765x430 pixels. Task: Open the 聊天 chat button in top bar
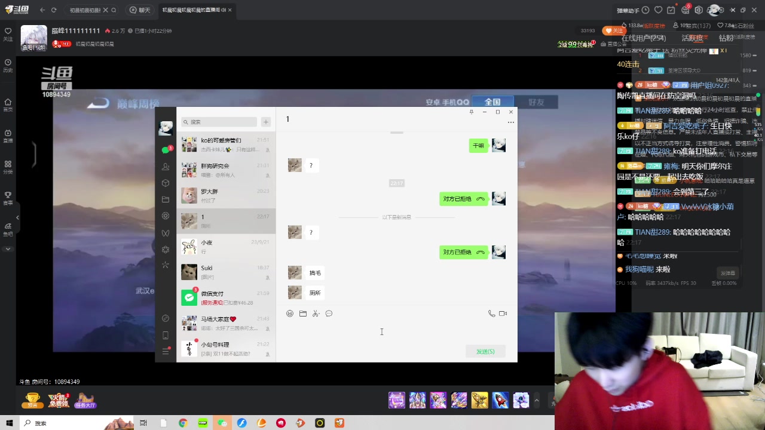(140, 10)
